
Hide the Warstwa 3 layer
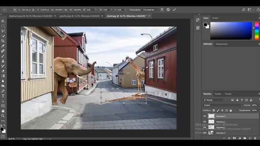point(205,116)
